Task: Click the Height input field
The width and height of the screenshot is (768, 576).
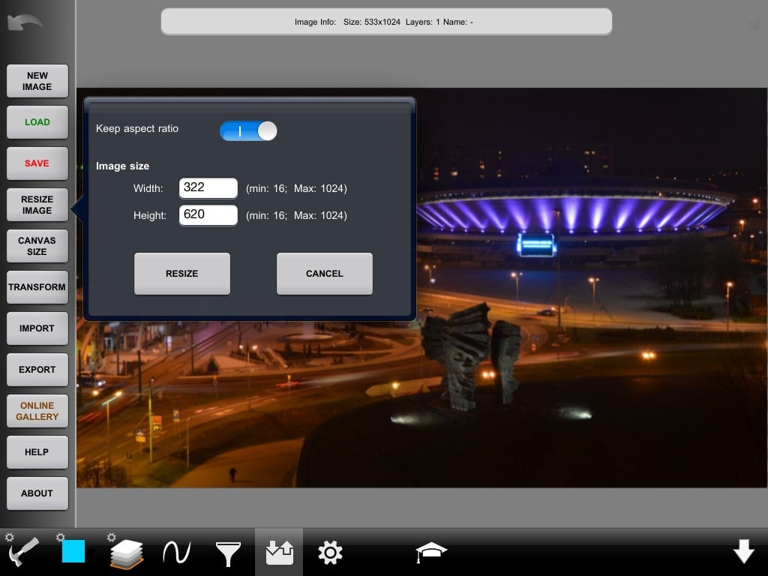Action: (x=208, y=215)
